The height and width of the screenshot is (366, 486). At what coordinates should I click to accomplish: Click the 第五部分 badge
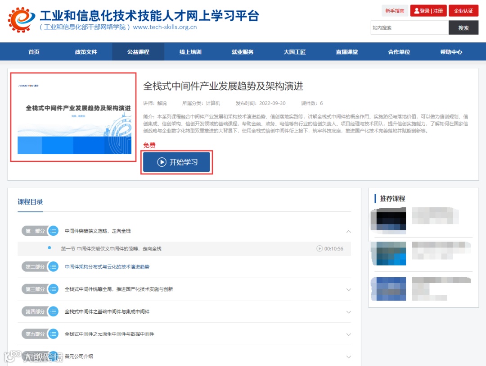point(35,334)
